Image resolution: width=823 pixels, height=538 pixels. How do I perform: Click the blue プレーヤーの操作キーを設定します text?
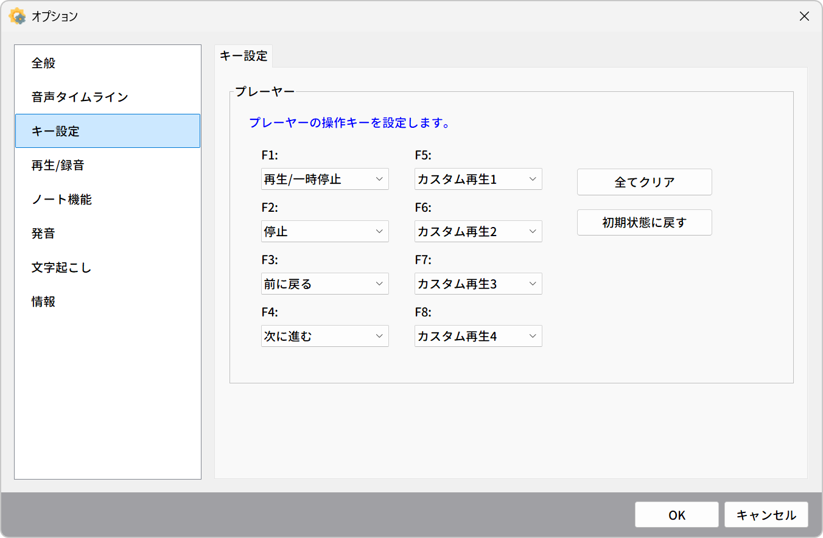349,124
